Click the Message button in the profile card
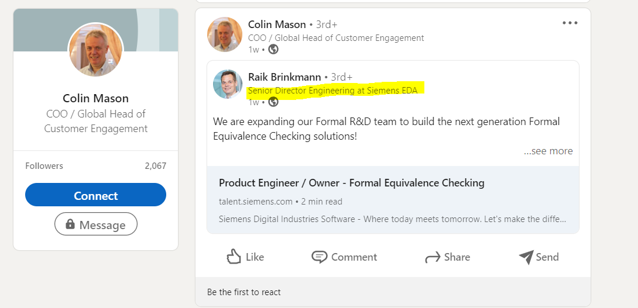Screen dimensions: 638x308 (96, 224)
